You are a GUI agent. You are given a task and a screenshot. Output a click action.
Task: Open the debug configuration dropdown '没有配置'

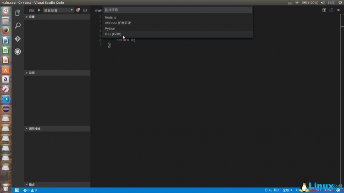(x=58, y=10)
